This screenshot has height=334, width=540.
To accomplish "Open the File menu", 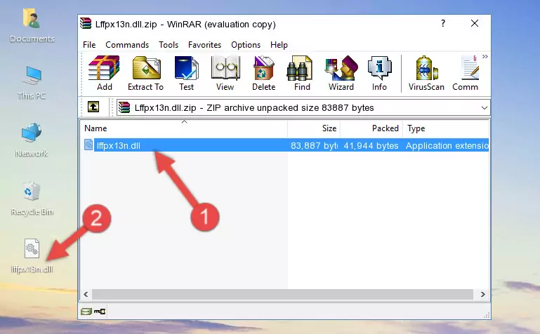I will pos(89,45).
